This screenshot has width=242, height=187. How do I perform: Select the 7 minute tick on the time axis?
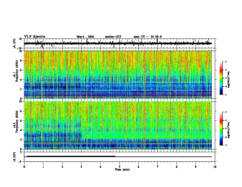(x=158, y=167)
